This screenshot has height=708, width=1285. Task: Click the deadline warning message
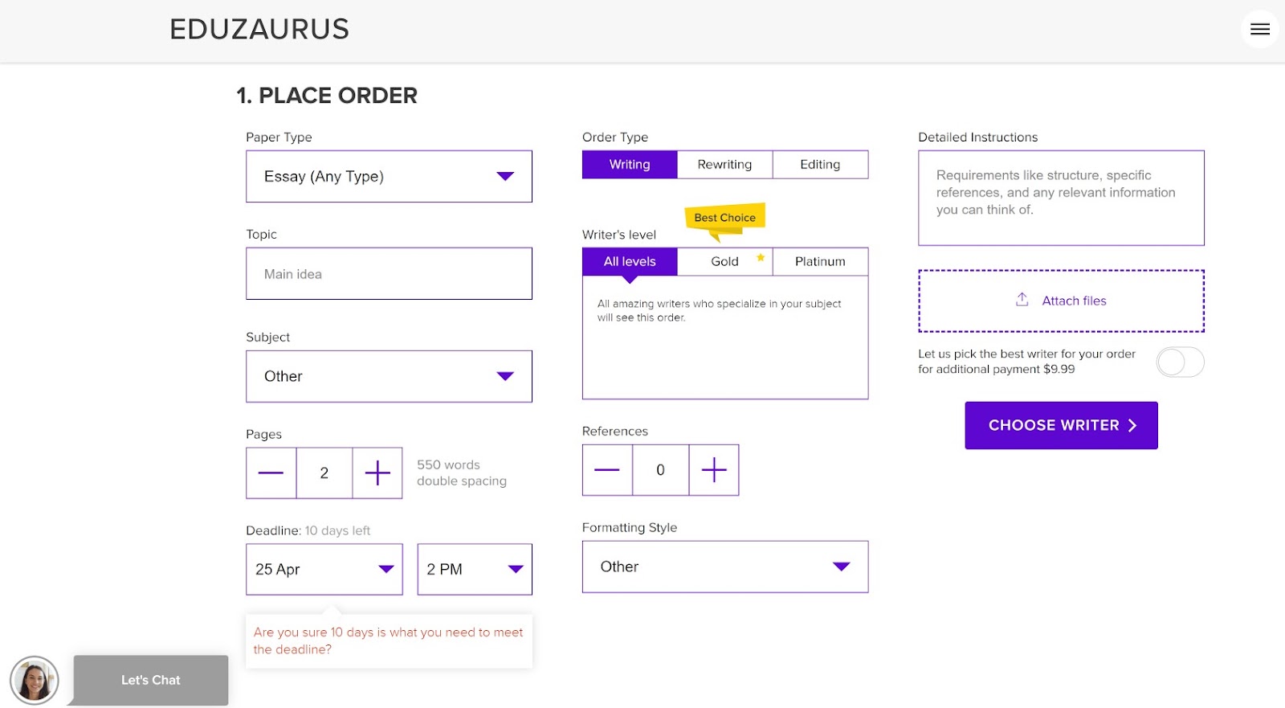tap(389, 640)
